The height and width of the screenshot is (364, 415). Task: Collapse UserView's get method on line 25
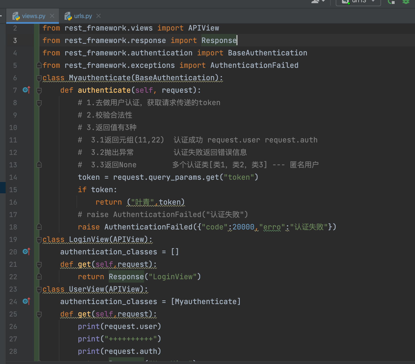coord(39,314)
